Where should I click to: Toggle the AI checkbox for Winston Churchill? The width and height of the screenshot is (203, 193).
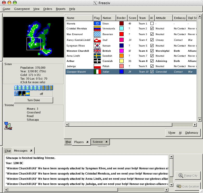[152, 51]
